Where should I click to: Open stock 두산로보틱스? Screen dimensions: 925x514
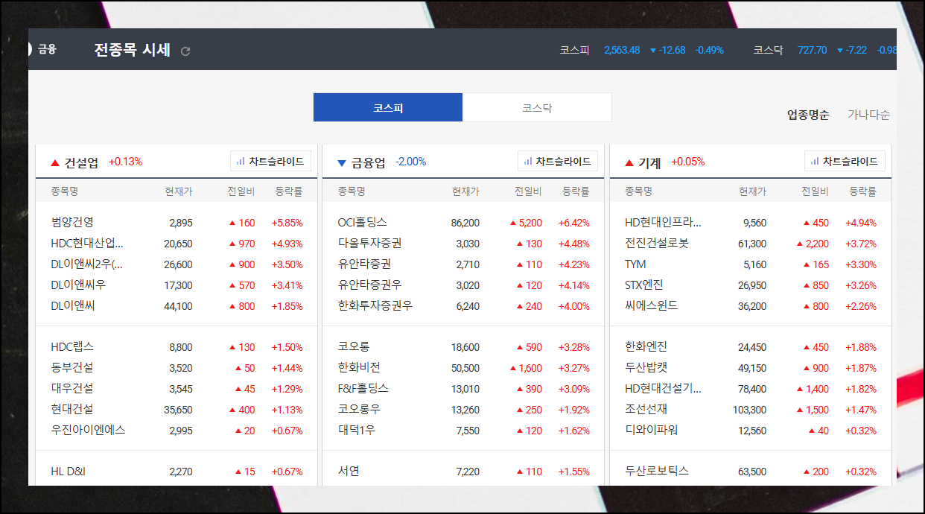[x=657, y=472]
